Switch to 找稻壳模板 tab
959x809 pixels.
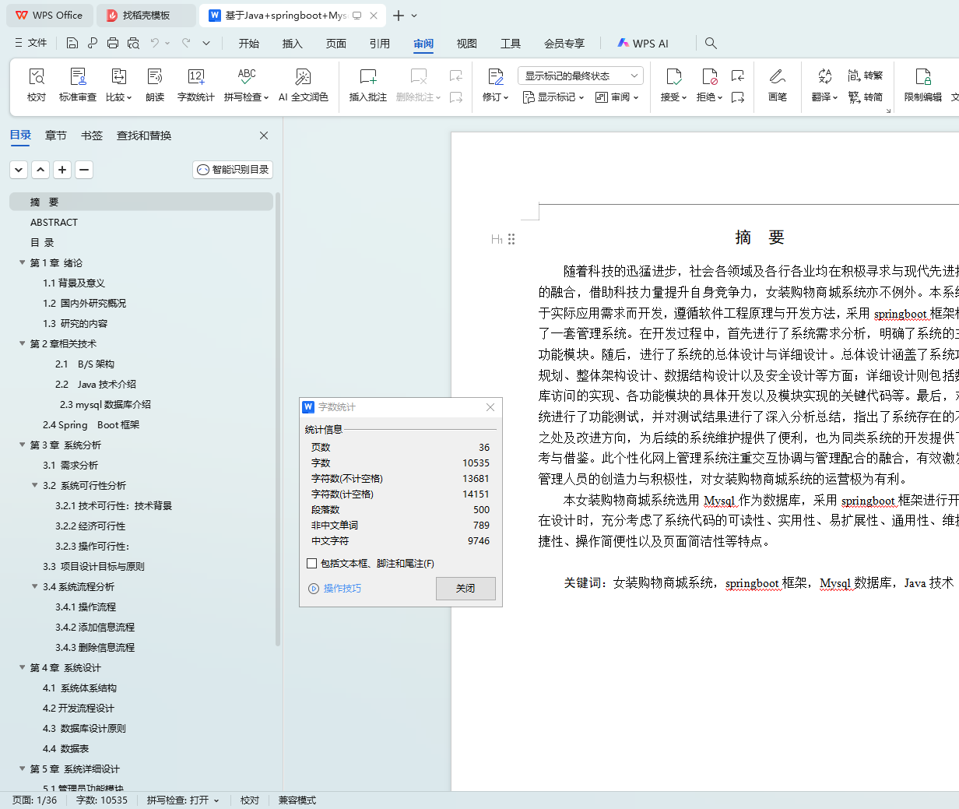(146, 15)
